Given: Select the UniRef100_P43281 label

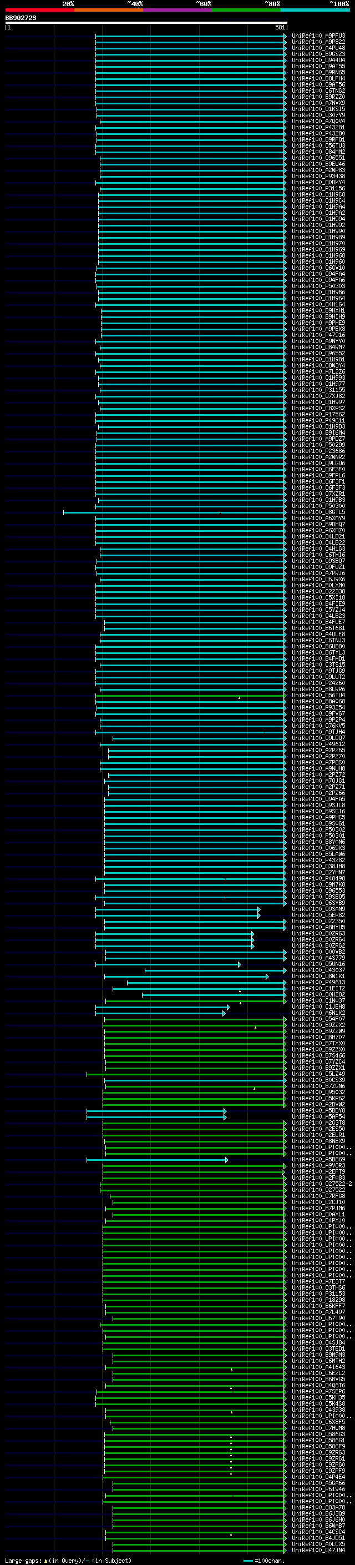Looking at the screenshot, I should (x=318, y=128).
